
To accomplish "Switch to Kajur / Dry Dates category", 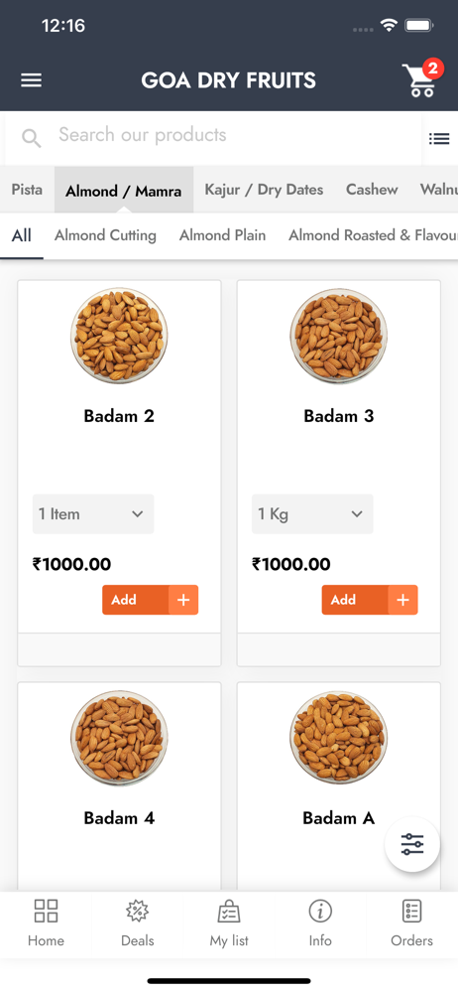I will tap(264, 190).
